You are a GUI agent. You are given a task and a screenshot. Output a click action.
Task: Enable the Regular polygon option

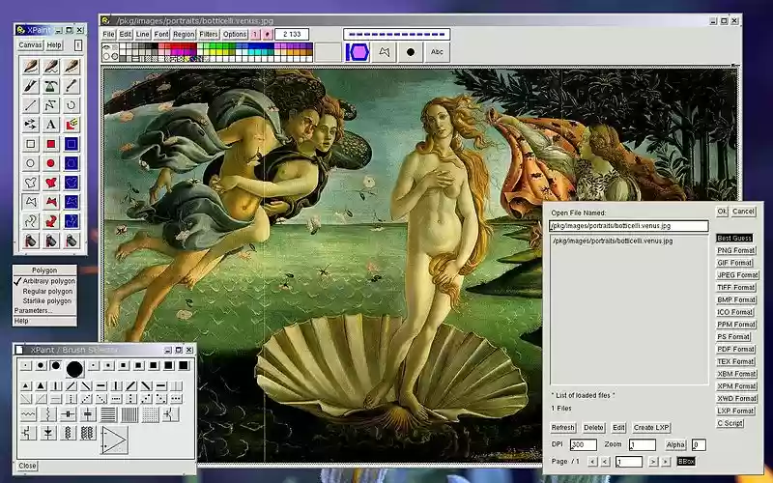(47, 291)
